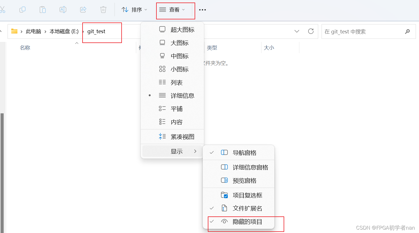
Task: Select 小图标 view option
Action: tap(172, 69)
